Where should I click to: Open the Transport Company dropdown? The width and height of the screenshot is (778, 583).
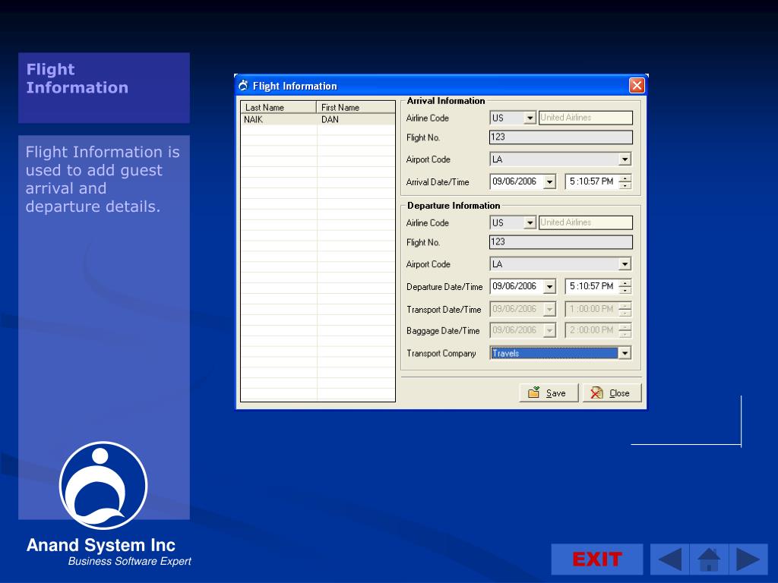(x=625, y=353)
